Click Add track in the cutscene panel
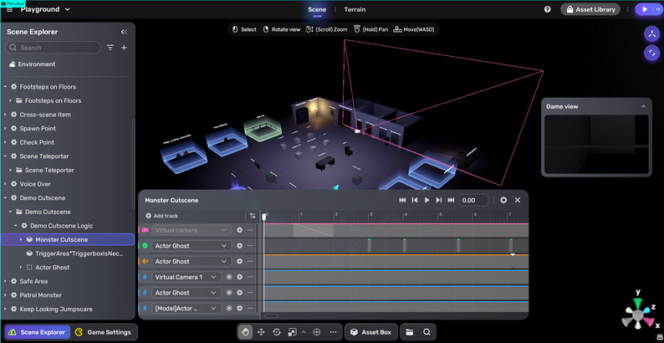This screenshot has width=664, height=343. click(x=162, y=216)
